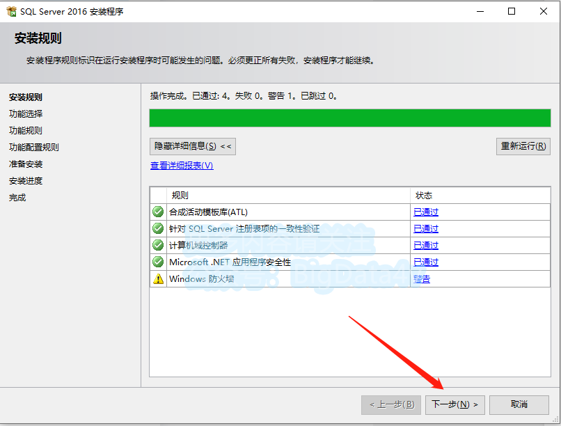Click the green progress bar
The height and width of the screenshot is (426, 561).
[x=349, y=118]
